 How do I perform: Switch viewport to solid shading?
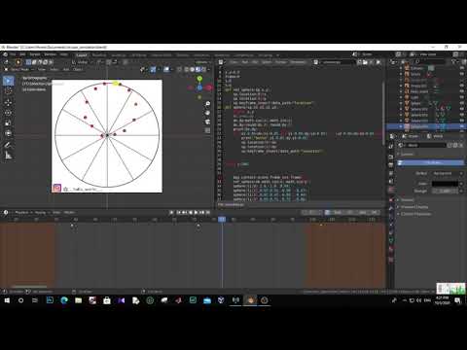pos(193,69)
